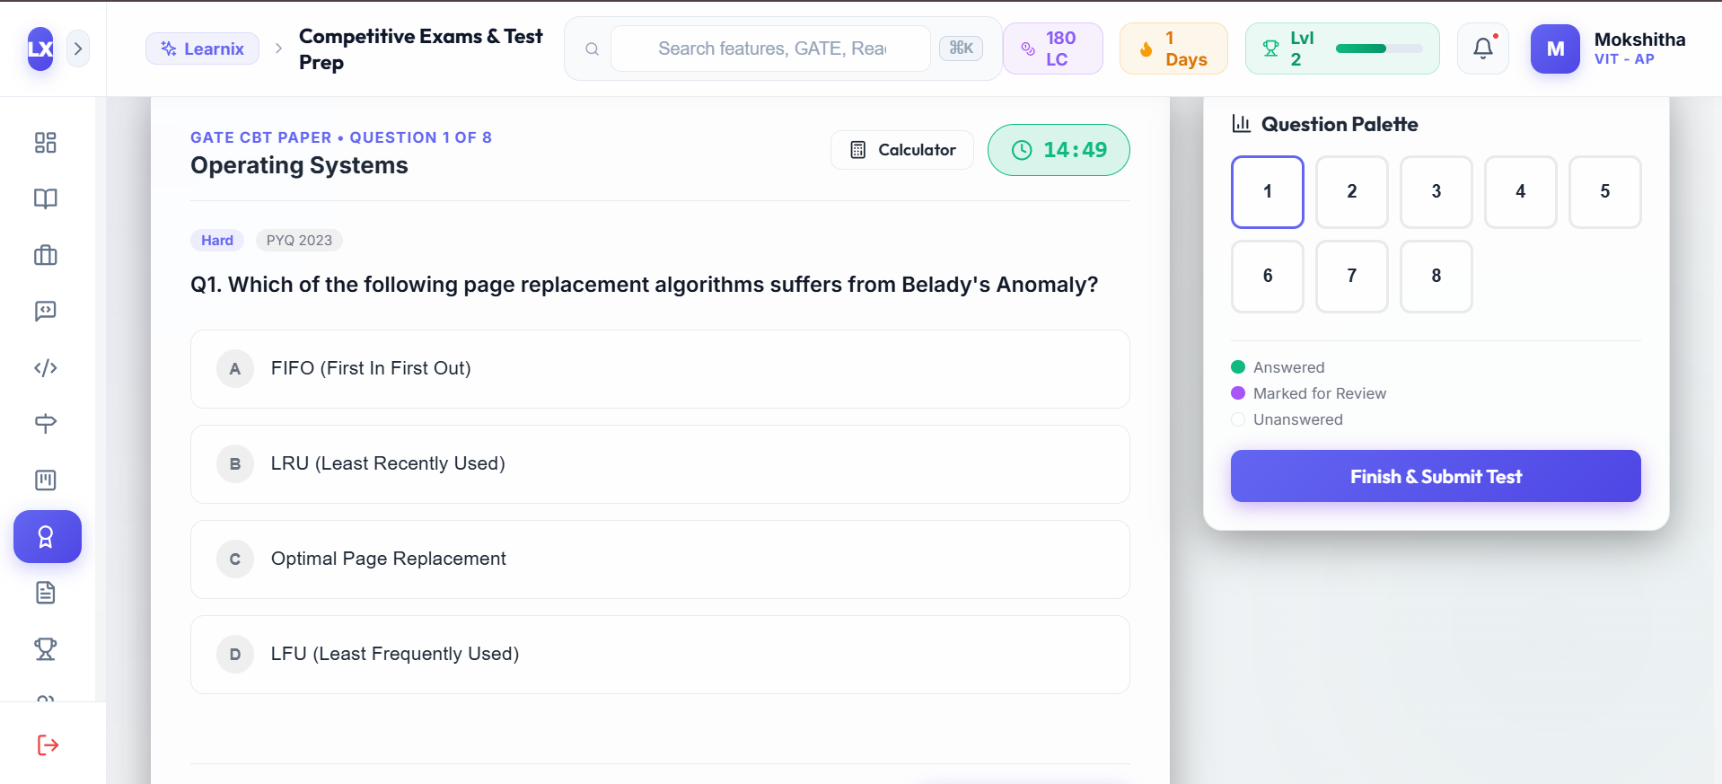Open the code brackets icon in sidebar

46,367
